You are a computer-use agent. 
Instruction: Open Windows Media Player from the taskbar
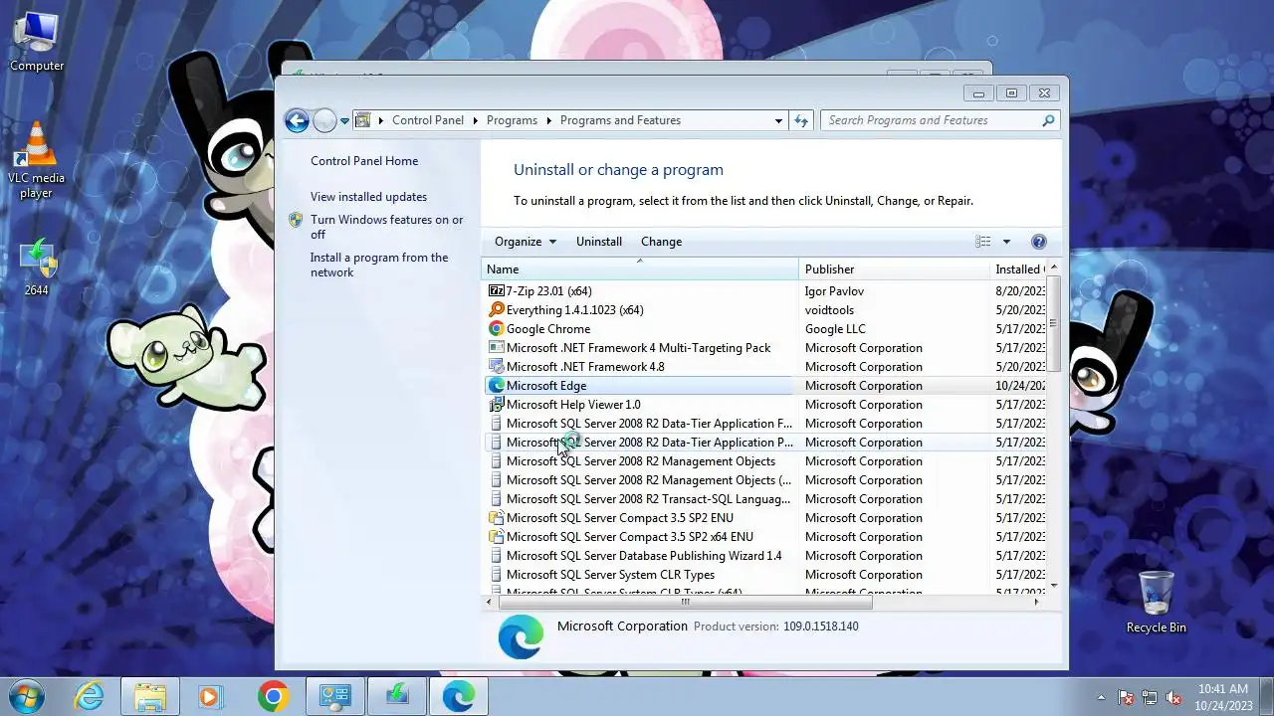211,696
